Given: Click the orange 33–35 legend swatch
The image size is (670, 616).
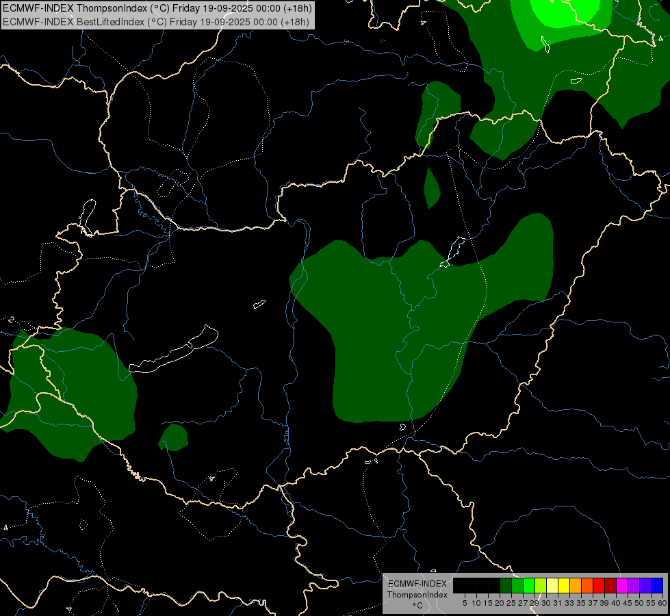Looking at the screenshot, I should tap(576, 585).
